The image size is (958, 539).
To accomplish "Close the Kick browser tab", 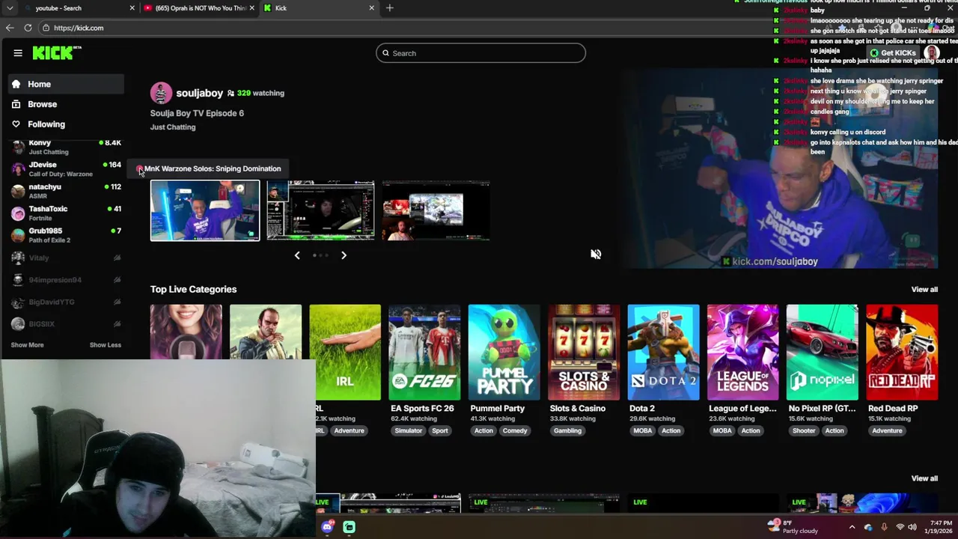I will pyautogui.click(x=371, y=8).
